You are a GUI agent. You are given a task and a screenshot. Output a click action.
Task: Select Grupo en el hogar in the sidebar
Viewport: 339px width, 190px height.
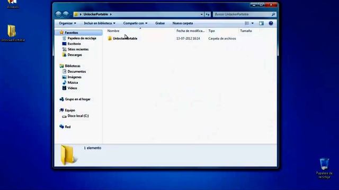pos(78,99)
